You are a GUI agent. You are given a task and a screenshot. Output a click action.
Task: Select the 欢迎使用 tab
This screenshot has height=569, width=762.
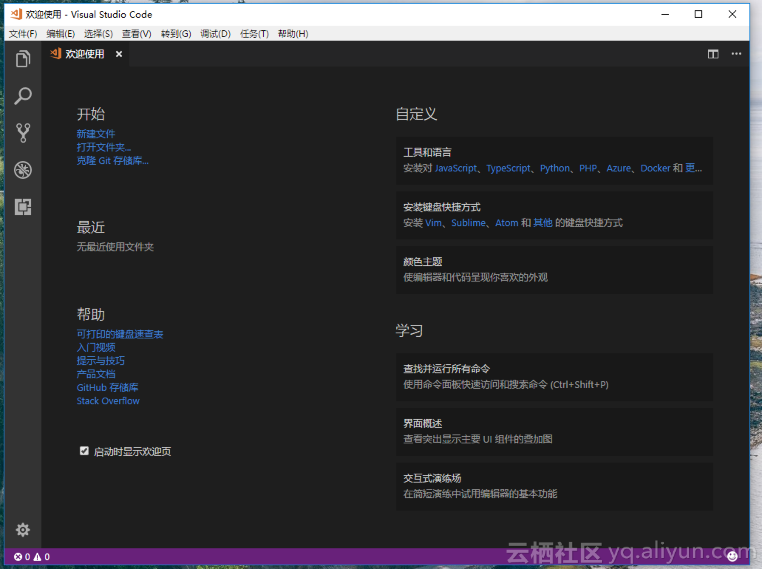86,54
